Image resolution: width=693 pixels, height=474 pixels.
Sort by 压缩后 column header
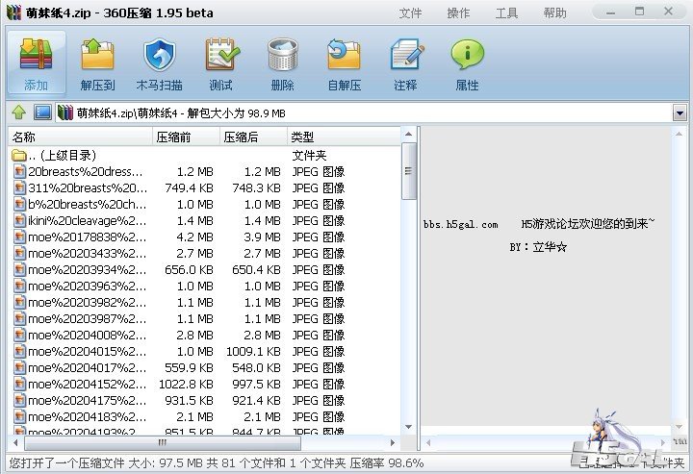tap(253, 137)
